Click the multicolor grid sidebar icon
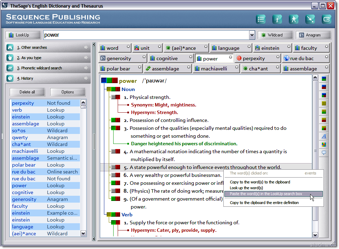Image resolution: width=339 pixels, height=249 pixels. (x=324, y=145)
